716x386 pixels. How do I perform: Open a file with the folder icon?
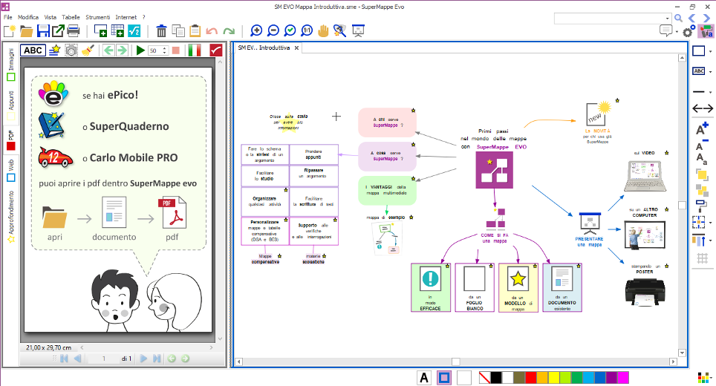(27, 31)
